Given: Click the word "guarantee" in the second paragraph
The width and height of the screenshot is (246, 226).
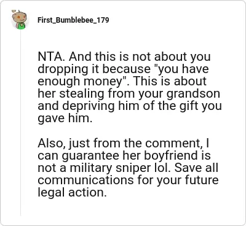Looking at the screenshot, I should coord(90,156).
